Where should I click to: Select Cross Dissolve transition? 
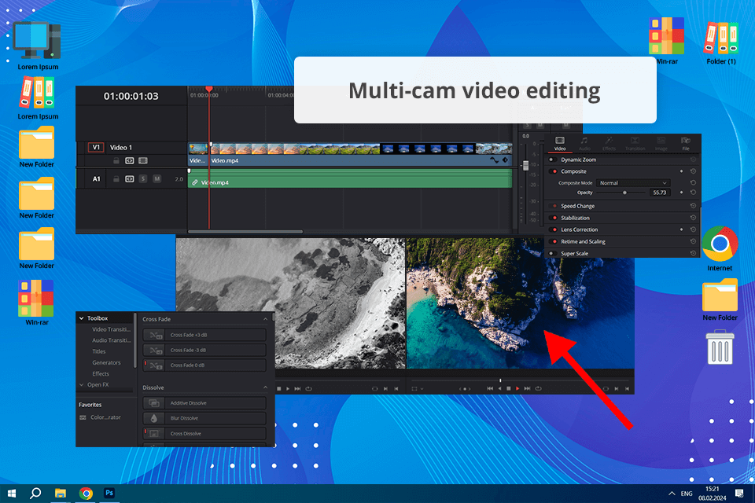204,434
